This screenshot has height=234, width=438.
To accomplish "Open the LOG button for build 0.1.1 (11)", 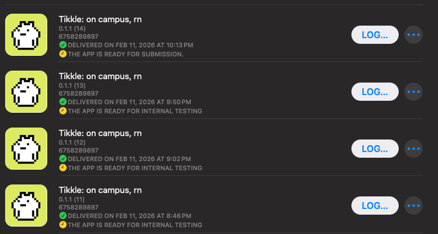I will (x=375, y=206).
